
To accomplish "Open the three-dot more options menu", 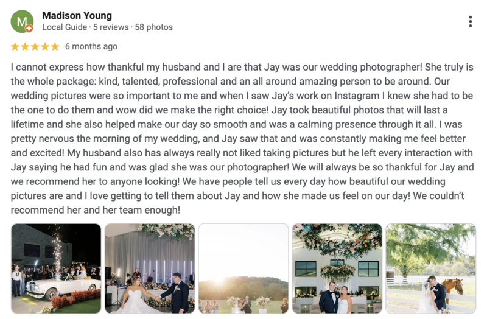I will [471, 21].
